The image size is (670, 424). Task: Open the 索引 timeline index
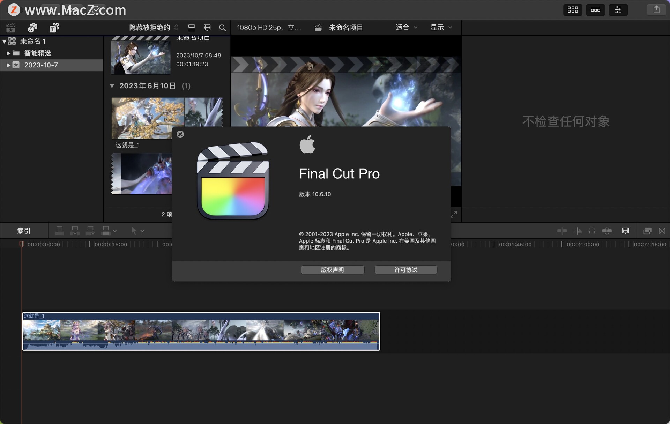click(24, 231)
